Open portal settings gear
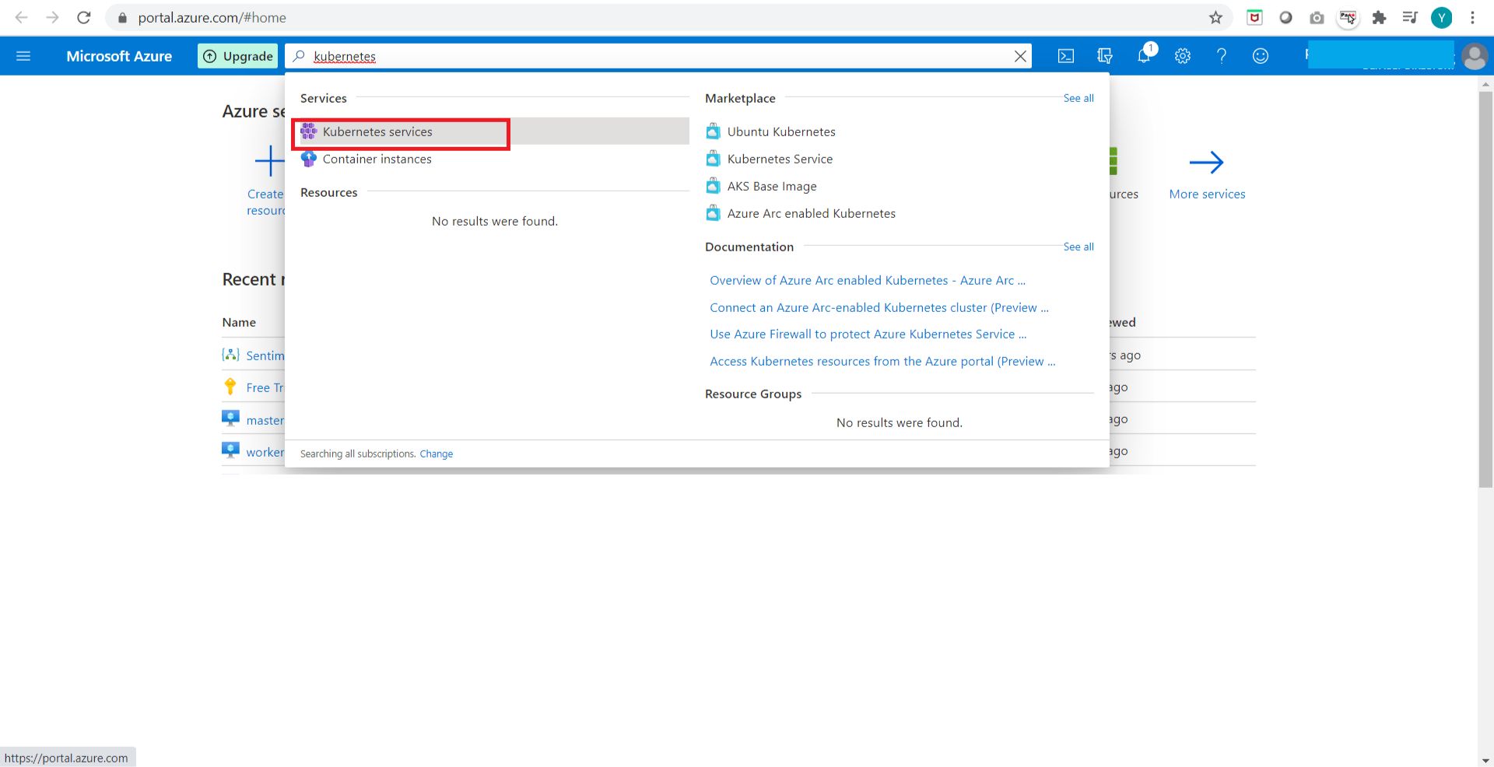The height and width of the screenshot is (767, 1494). click(1183, 56)
